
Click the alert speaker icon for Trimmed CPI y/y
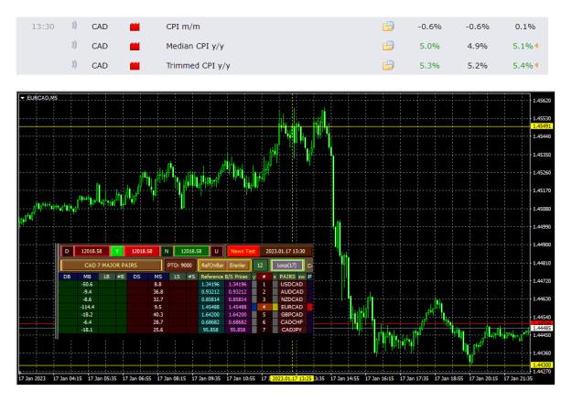(x=74, y=65)
